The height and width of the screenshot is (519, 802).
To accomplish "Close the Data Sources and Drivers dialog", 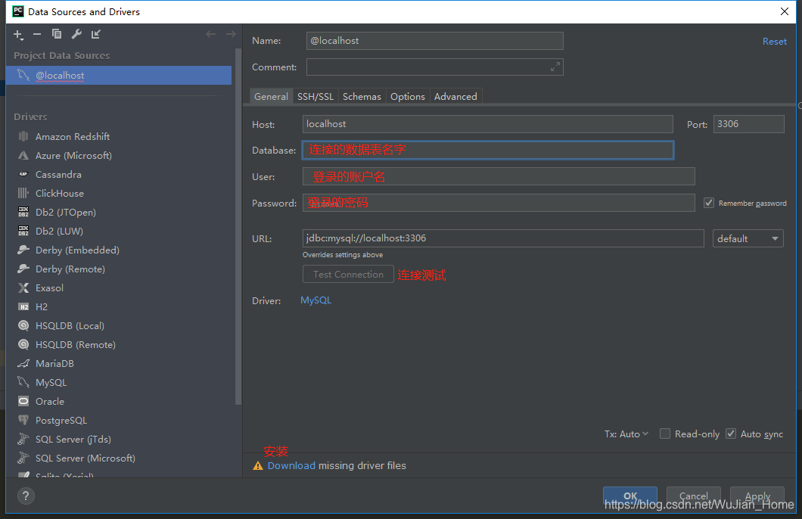I will [784, 11].
